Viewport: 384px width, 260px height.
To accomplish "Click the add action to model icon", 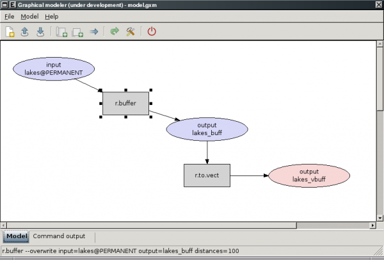I will tap(61, 31).
